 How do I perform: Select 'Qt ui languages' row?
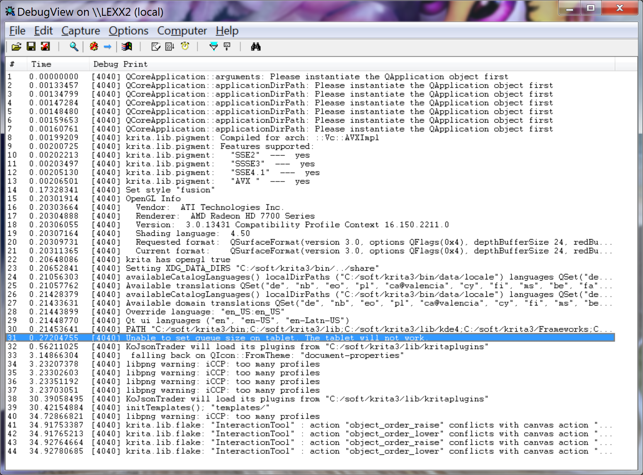[310, 320]
